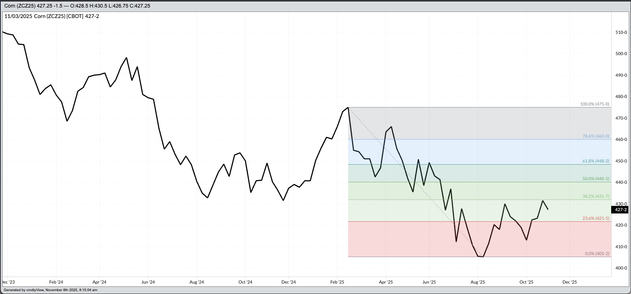Click the 61.8% (448-2) Fibonacci label
Screen dimensions: 631x294
(596, 161)
